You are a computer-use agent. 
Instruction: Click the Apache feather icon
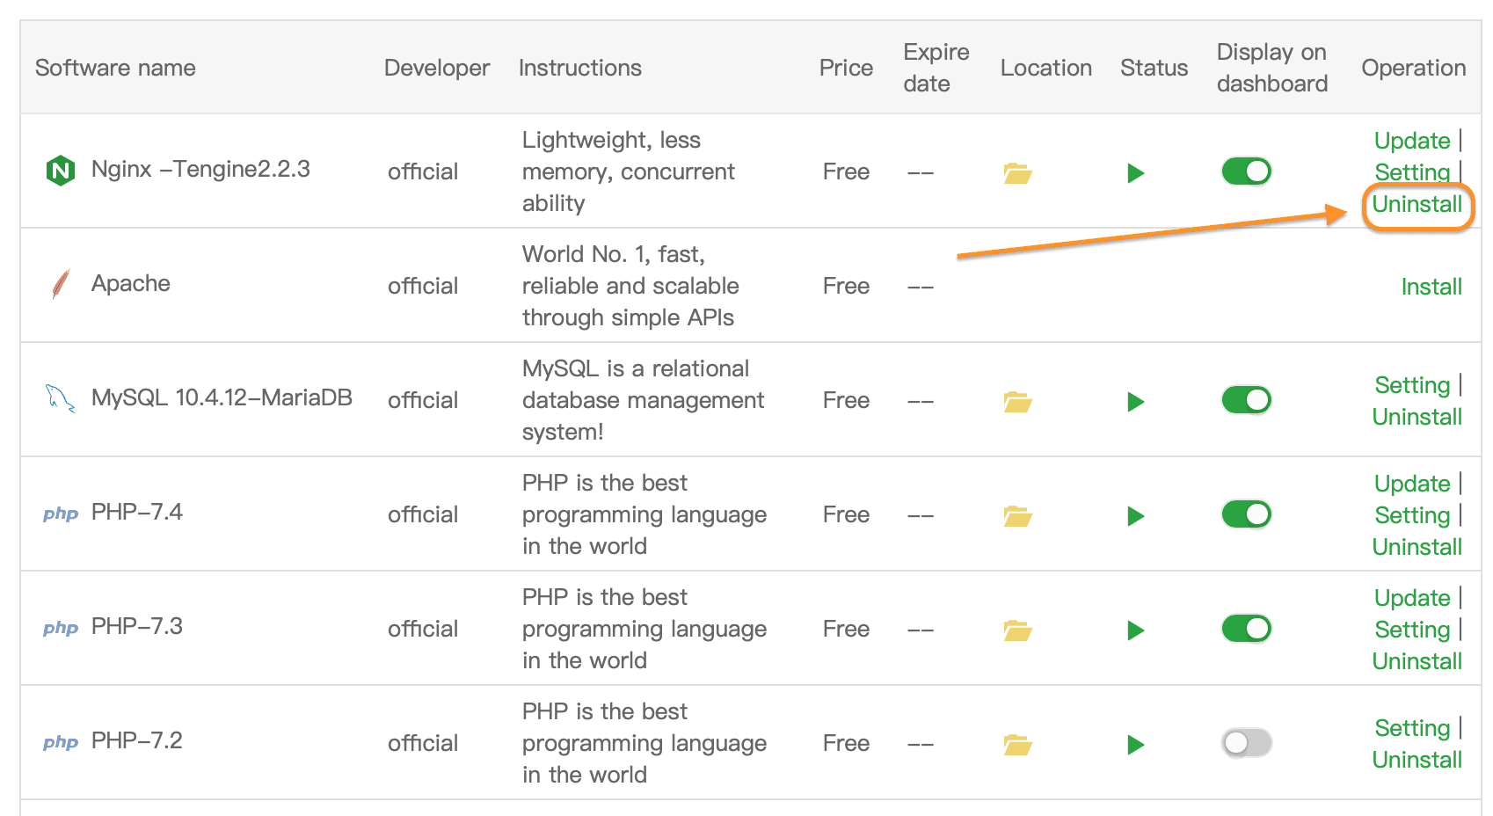(60, 283)
